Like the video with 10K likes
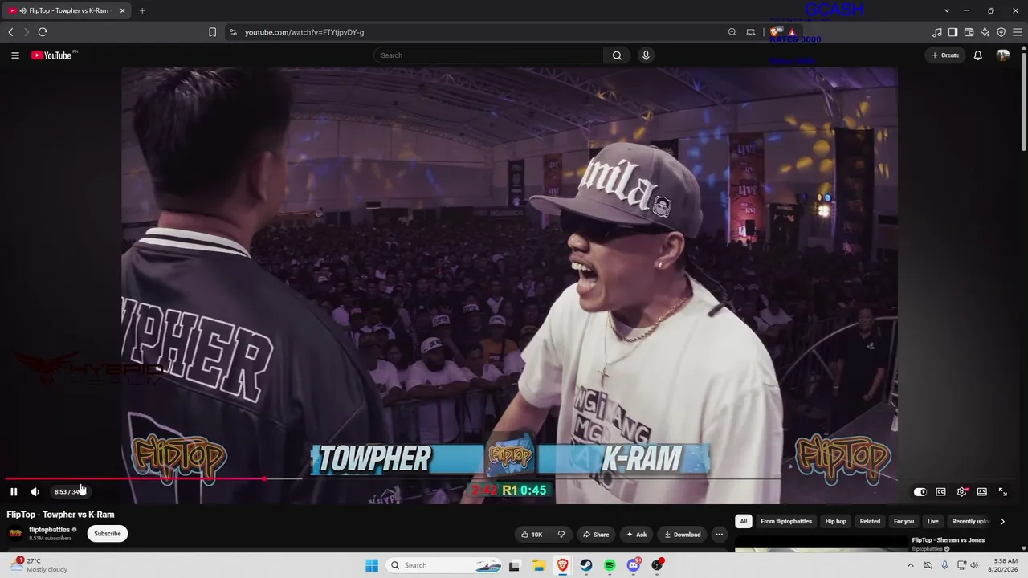 point(532,535)
